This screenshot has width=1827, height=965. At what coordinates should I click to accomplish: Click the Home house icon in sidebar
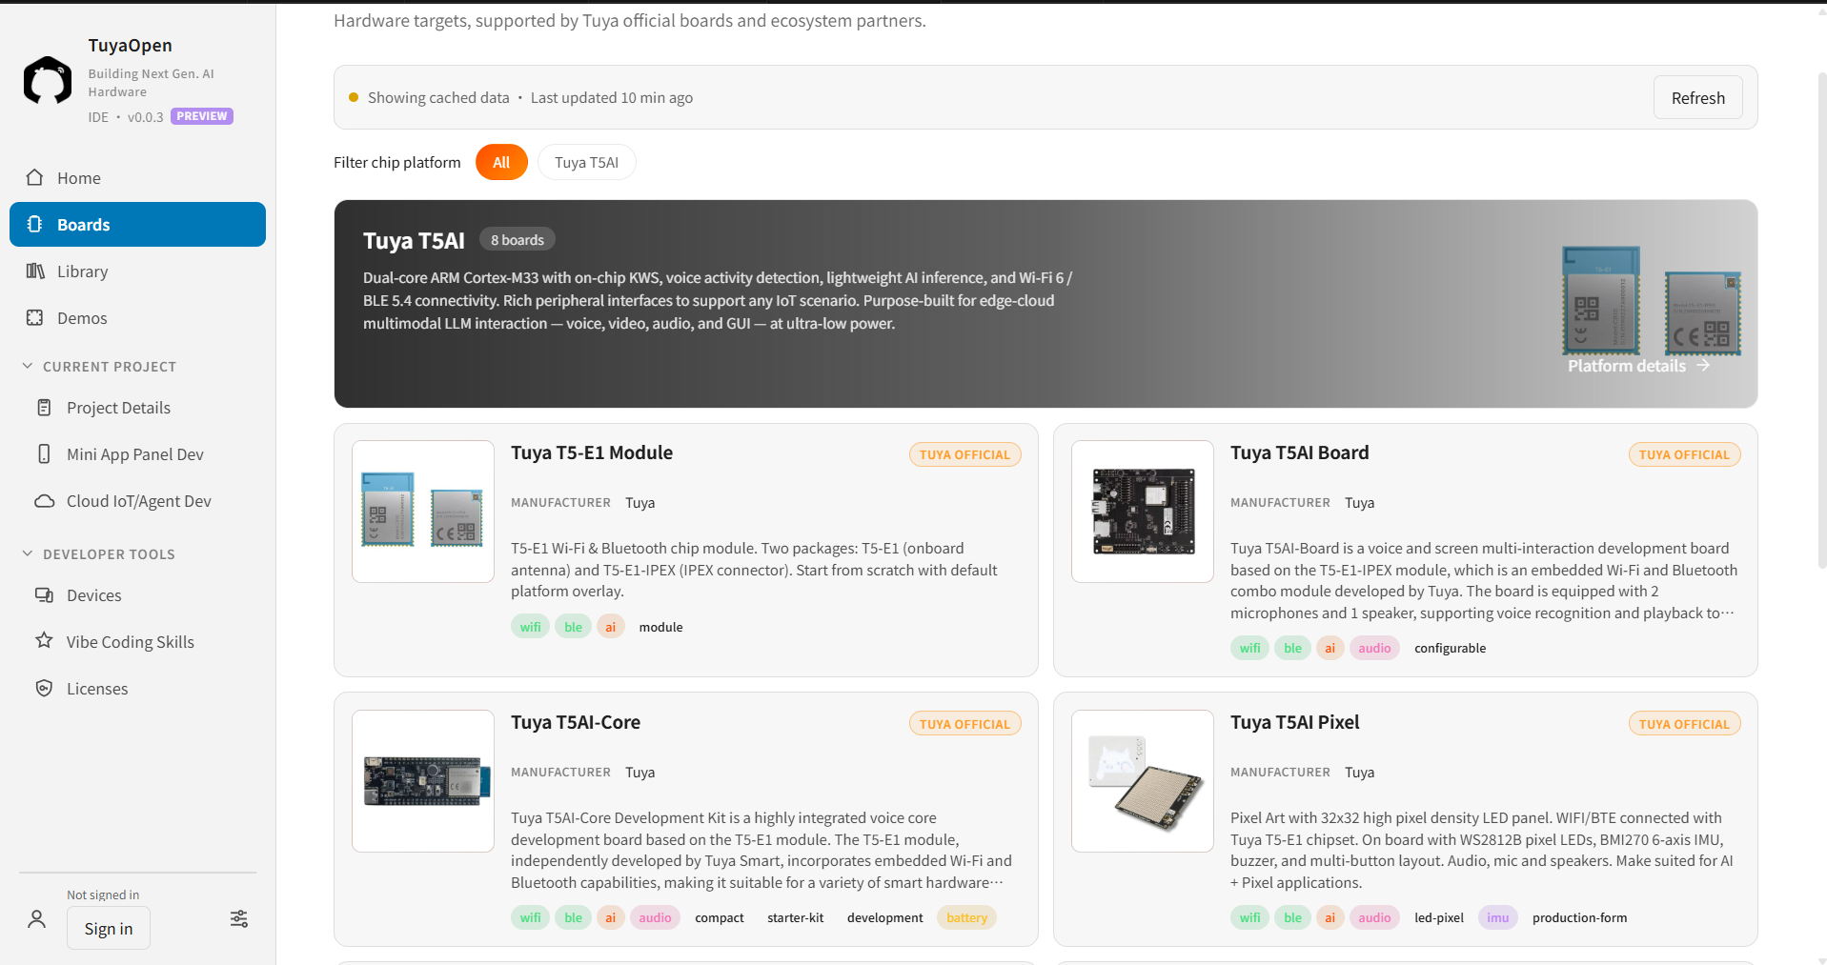click(x=35, y=177)
